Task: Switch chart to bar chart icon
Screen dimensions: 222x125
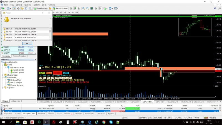Action: pyautogui.click(x=71, y=9)
